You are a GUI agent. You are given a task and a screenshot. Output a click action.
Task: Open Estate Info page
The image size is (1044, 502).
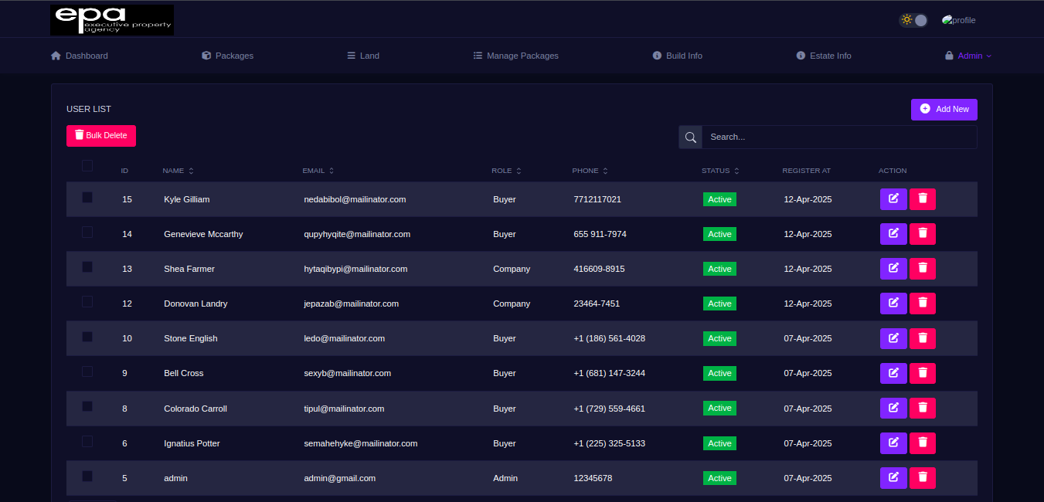click(x=824, y=56)
